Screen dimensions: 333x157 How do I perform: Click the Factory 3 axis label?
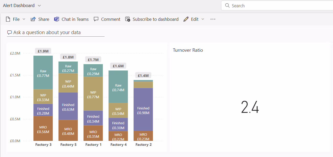pos(43,145)
